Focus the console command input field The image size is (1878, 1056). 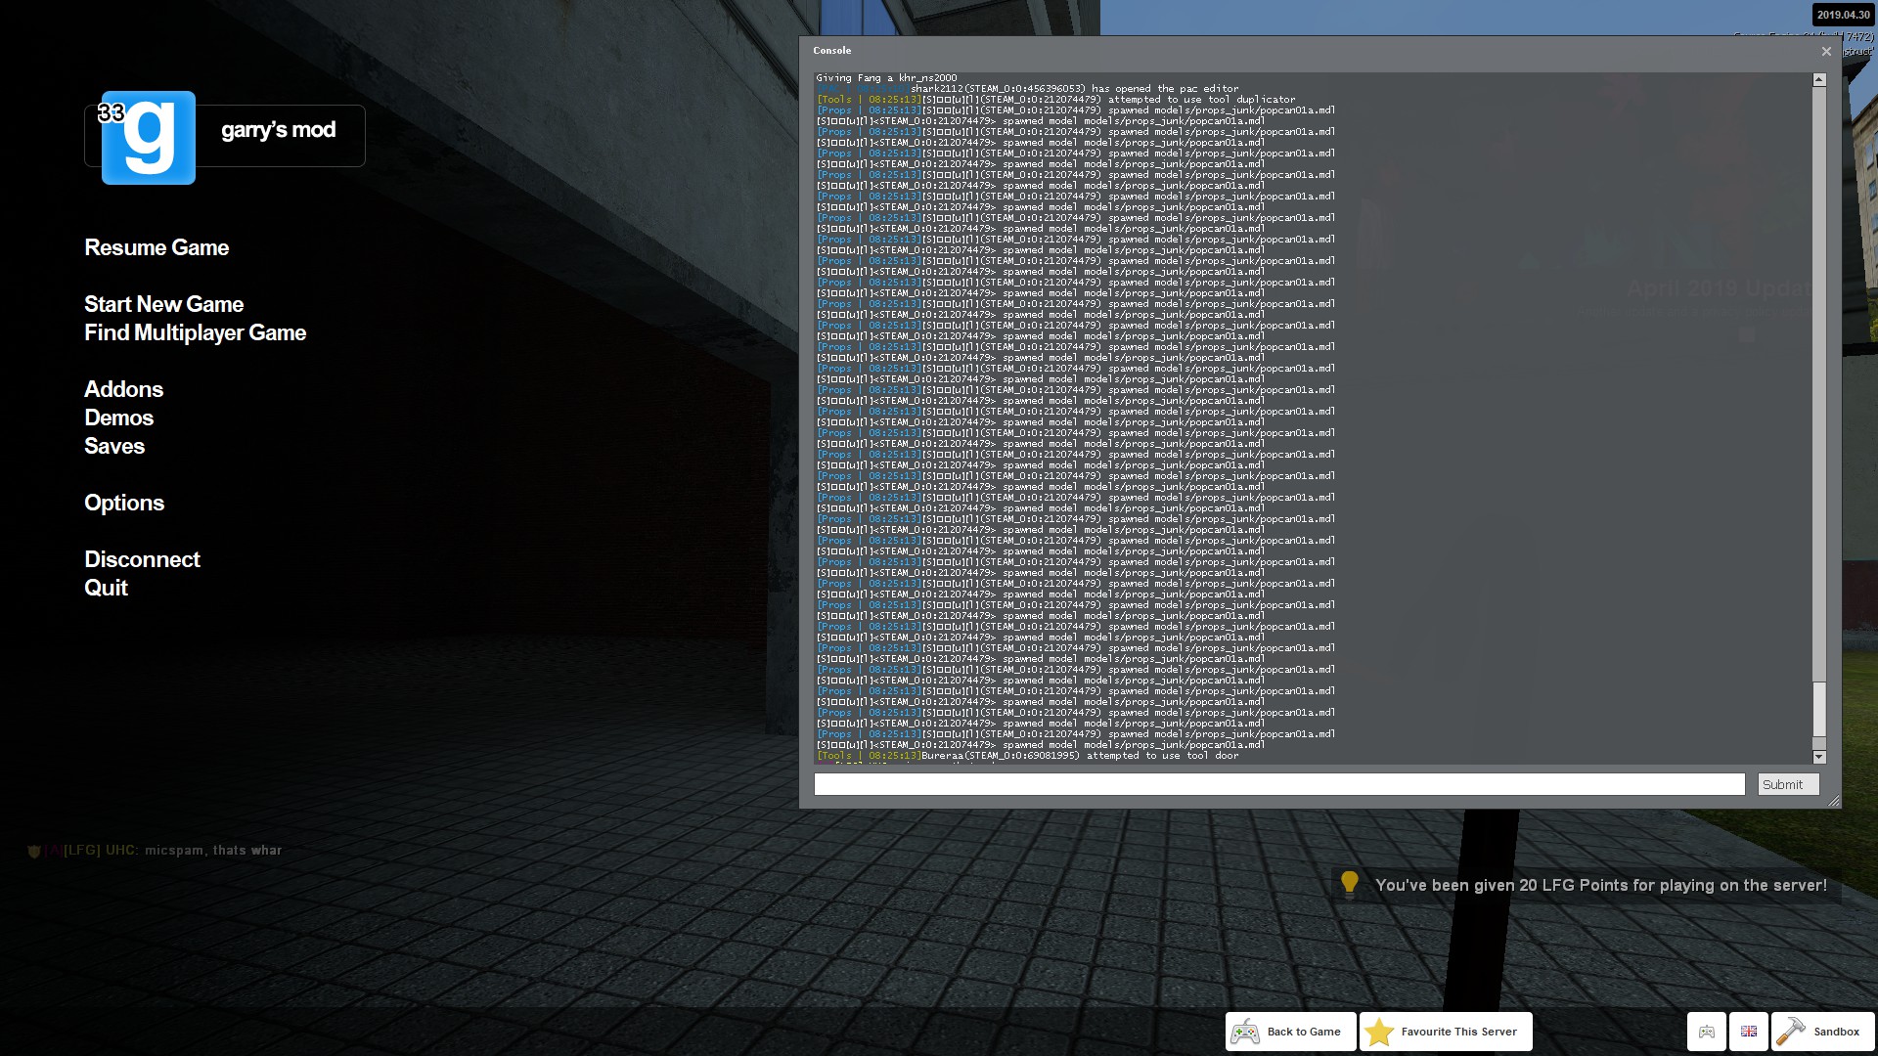coord(1279,784)
